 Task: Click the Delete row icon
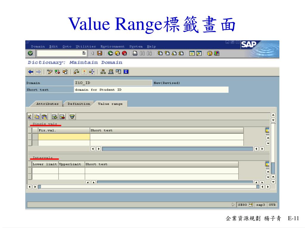(x=62, y=117)
